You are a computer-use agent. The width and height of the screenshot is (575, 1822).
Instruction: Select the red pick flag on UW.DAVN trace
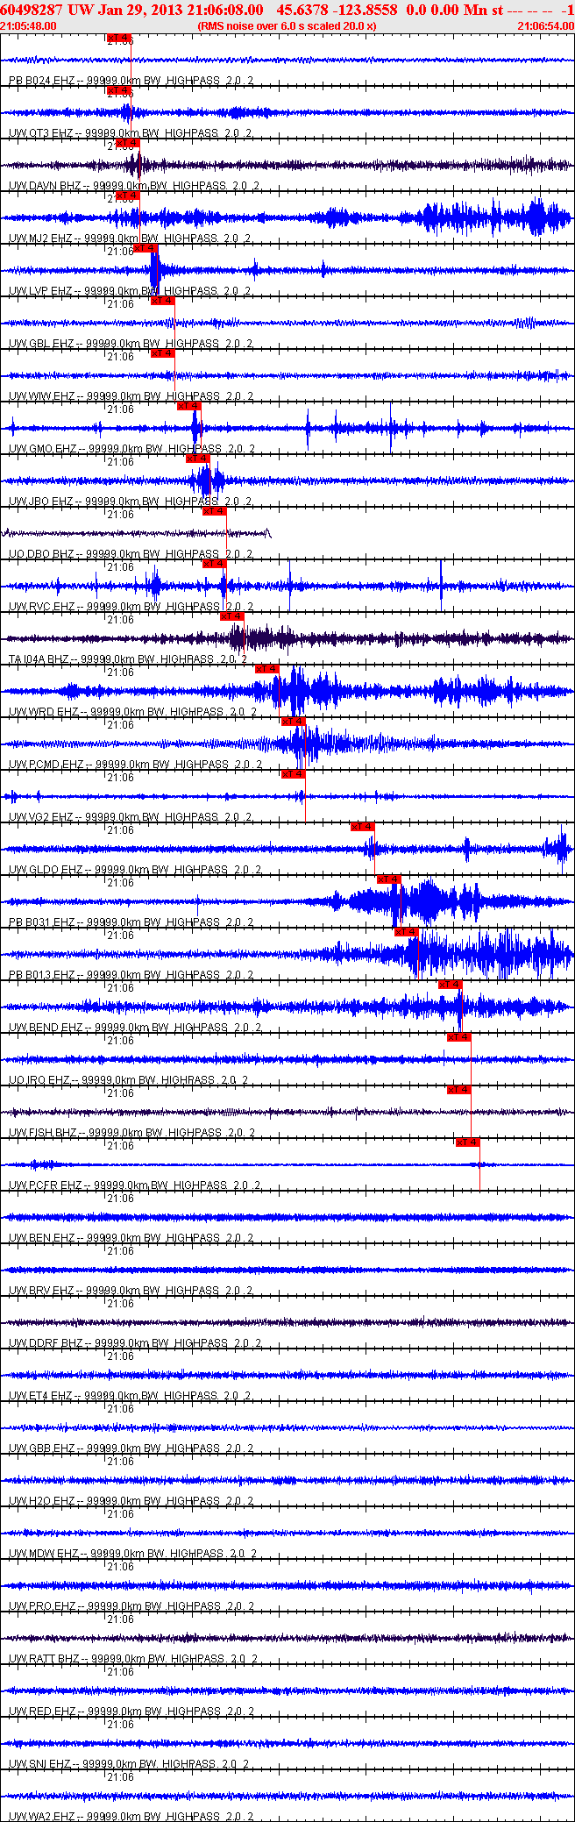click(x=127, y=143)
